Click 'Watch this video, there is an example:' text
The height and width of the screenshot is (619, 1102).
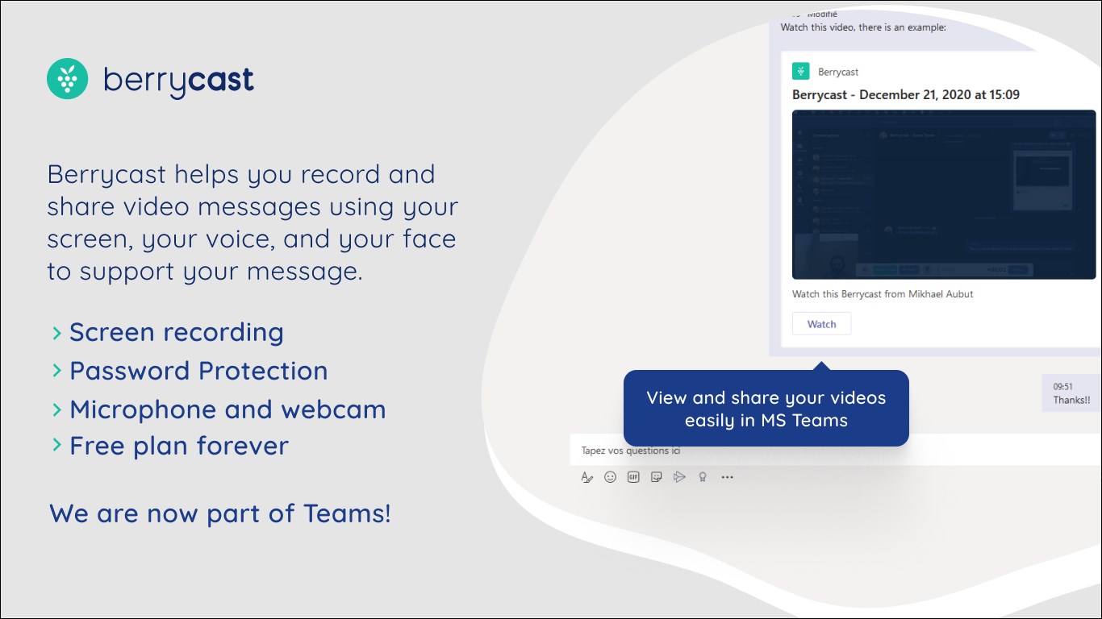pos(863,27)
